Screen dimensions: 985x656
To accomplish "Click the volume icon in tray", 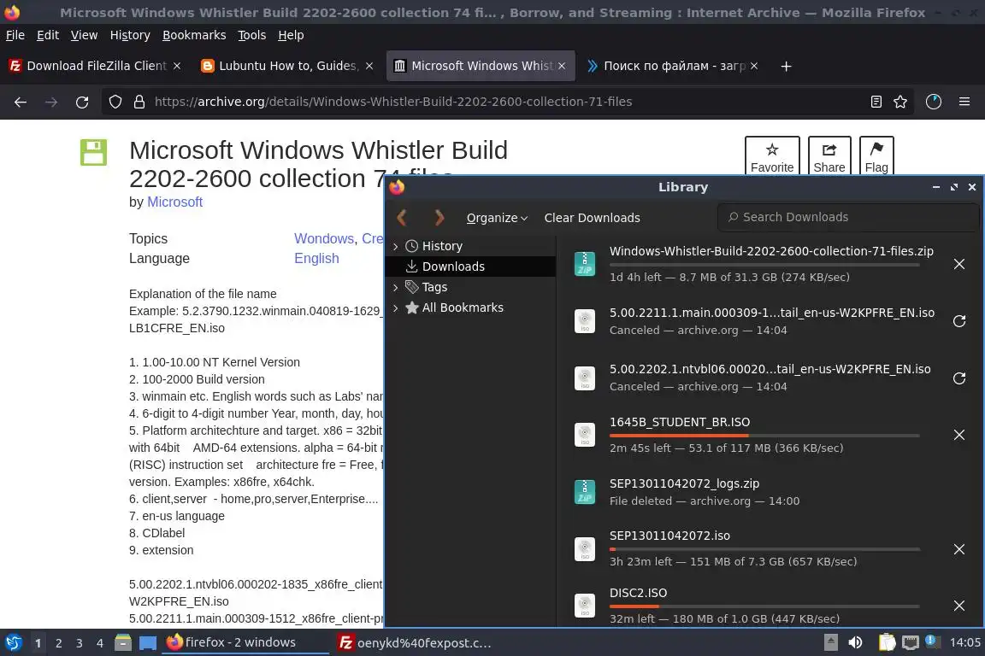I will pyautogui.click(x=855, y=643).
